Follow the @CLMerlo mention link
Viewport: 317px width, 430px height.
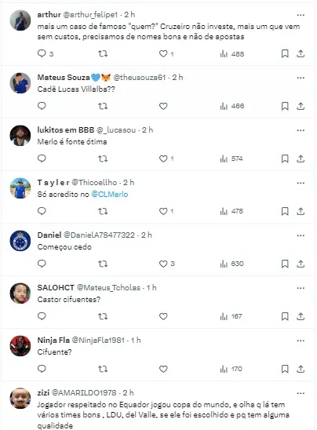(109, 194)
